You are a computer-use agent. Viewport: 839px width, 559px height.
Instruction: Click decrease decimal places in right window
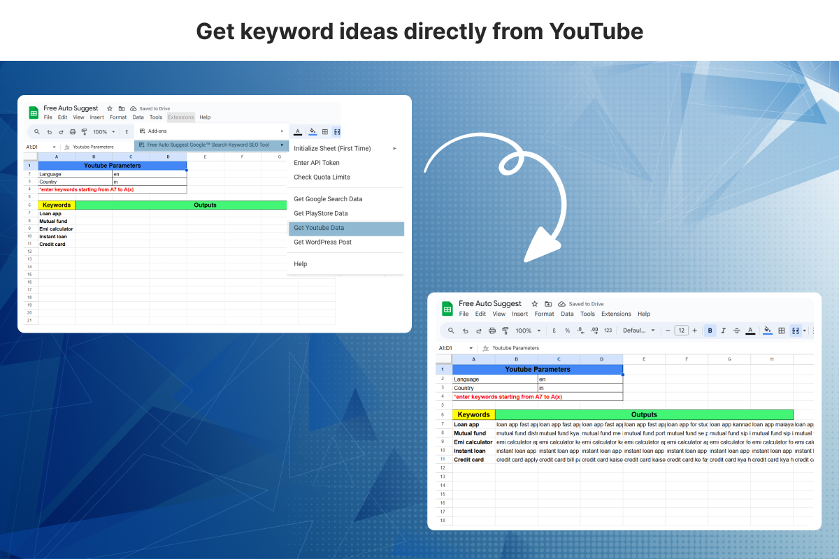pyautogui.click(x=580, y=331)
